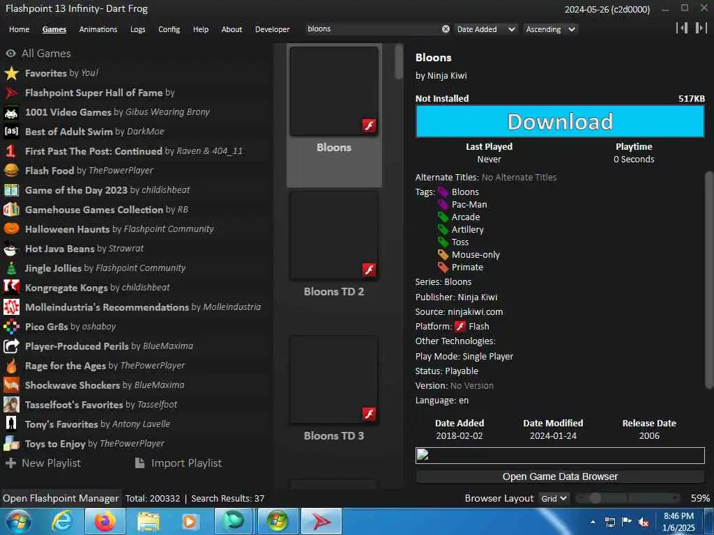The height and width of the screenshot is (535, 714).
Task: Select the 1001 Video Games playlist icon
Action: [x=11, y=112]
